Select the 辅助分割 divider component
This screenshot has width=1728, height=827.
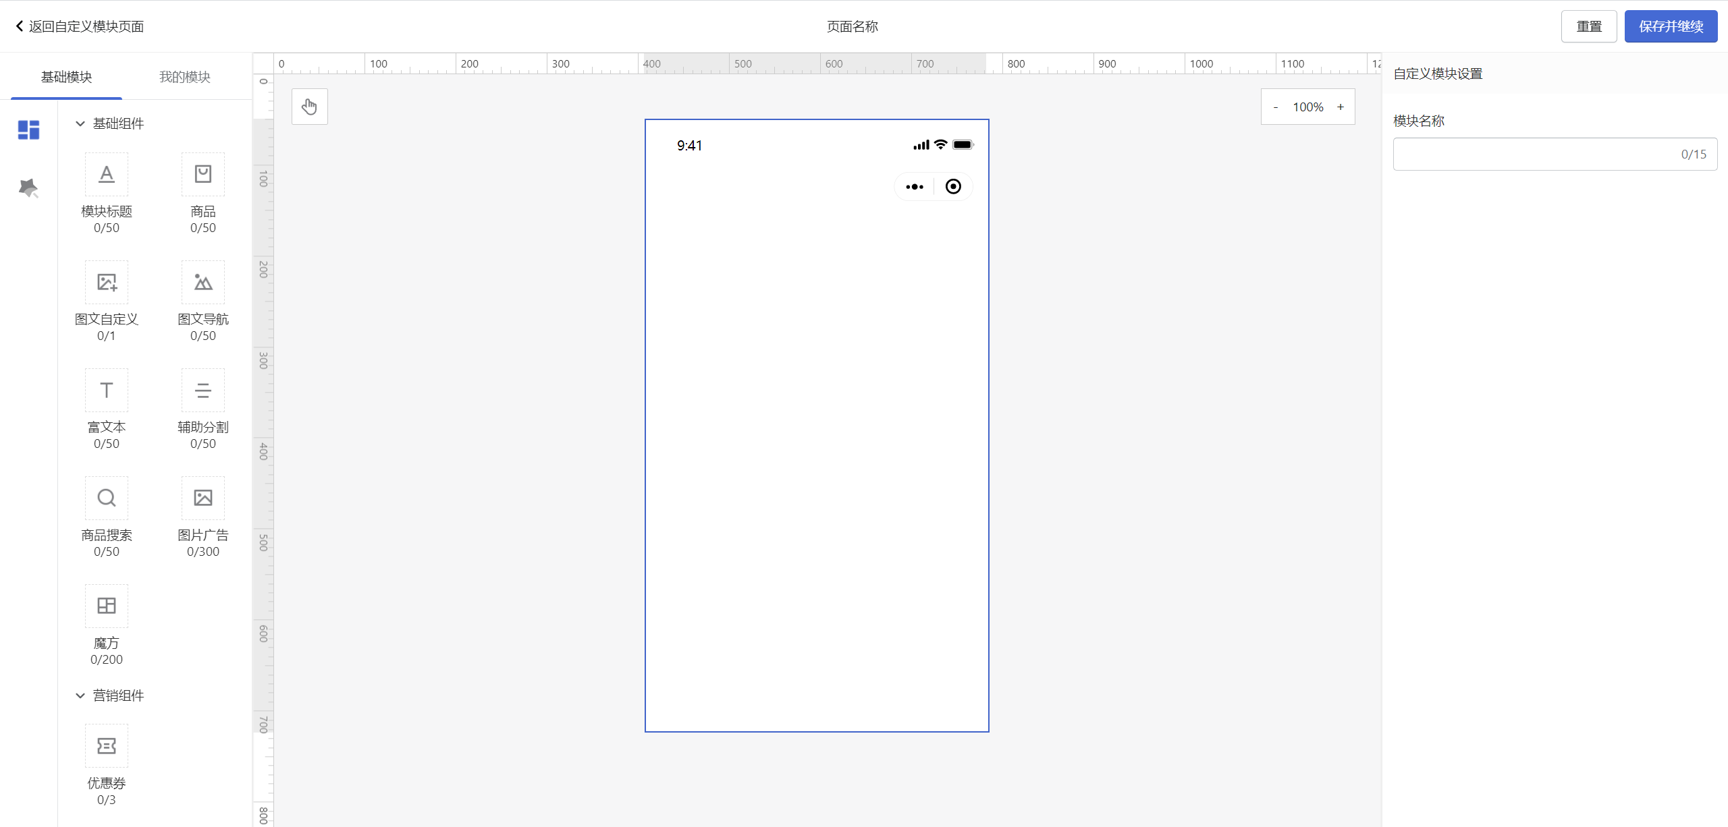coord(202,391)
